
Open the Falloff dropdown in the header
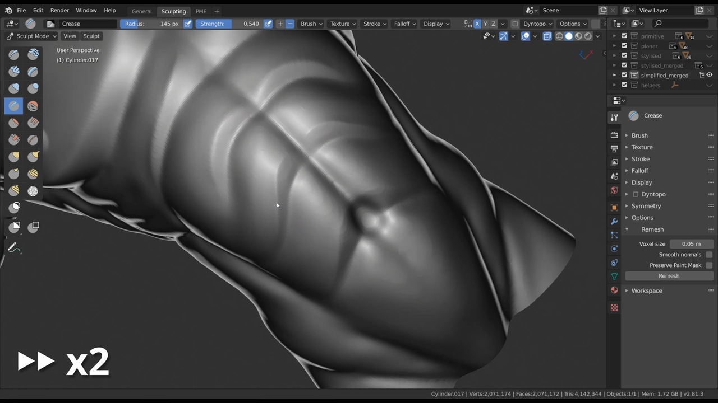point(404,24)
